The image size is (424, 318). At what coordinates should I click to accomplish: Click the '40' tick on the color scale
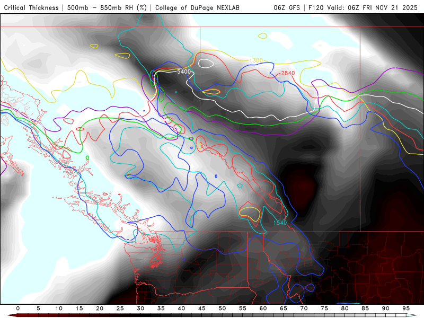tap(181, 308)
